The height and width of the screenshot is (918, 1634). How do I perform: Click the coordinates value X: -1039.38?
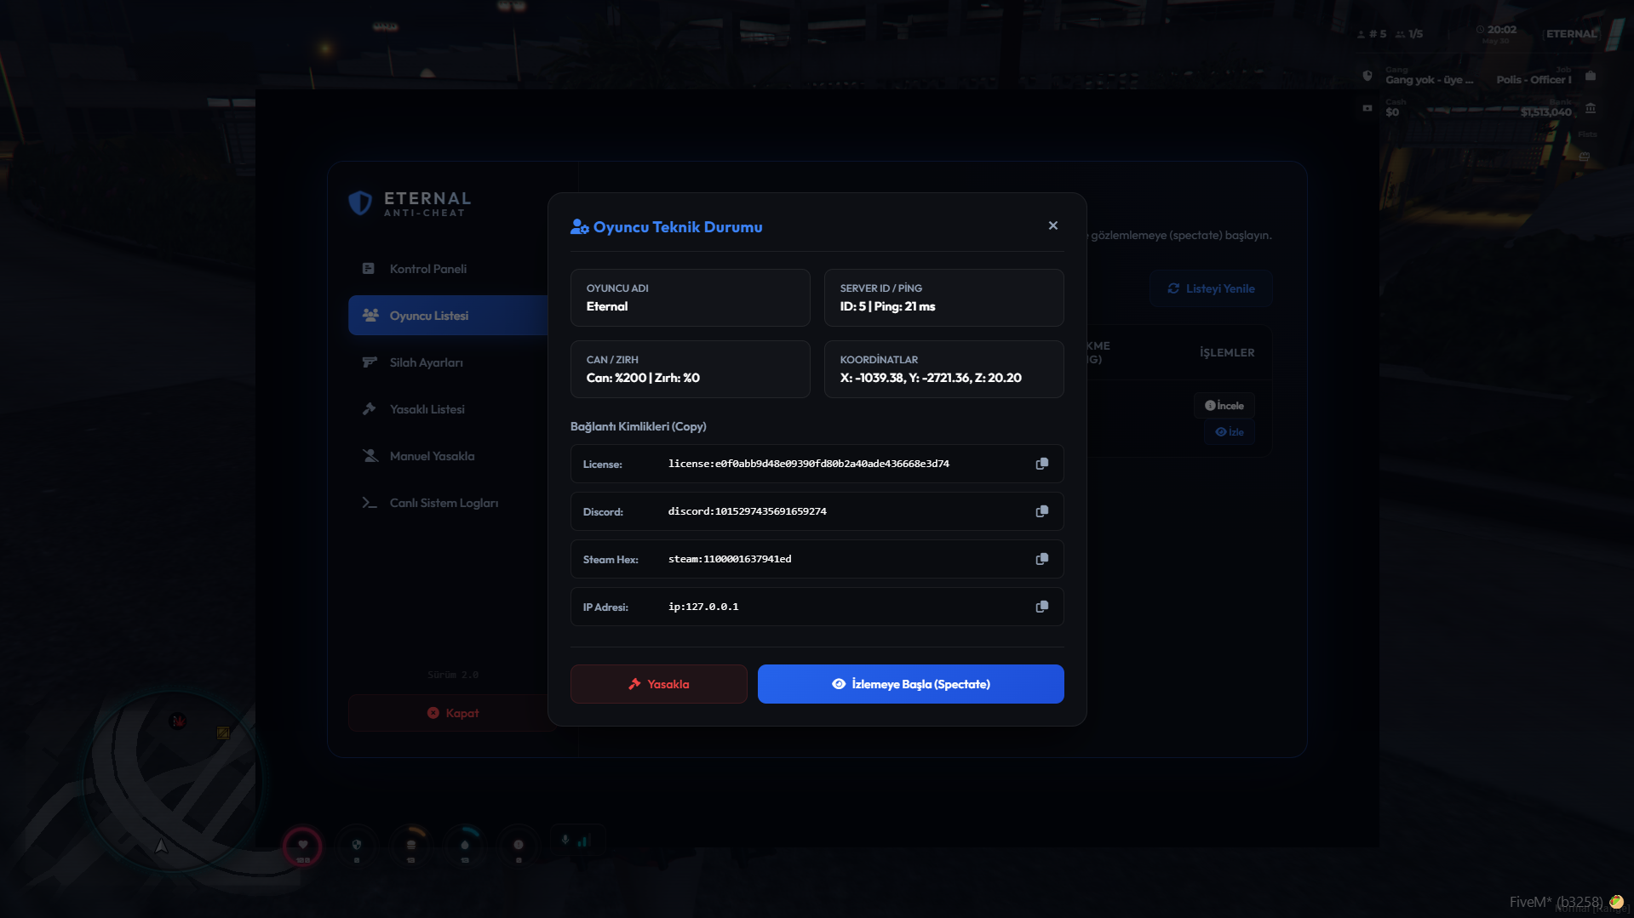(x=931, y=378)
